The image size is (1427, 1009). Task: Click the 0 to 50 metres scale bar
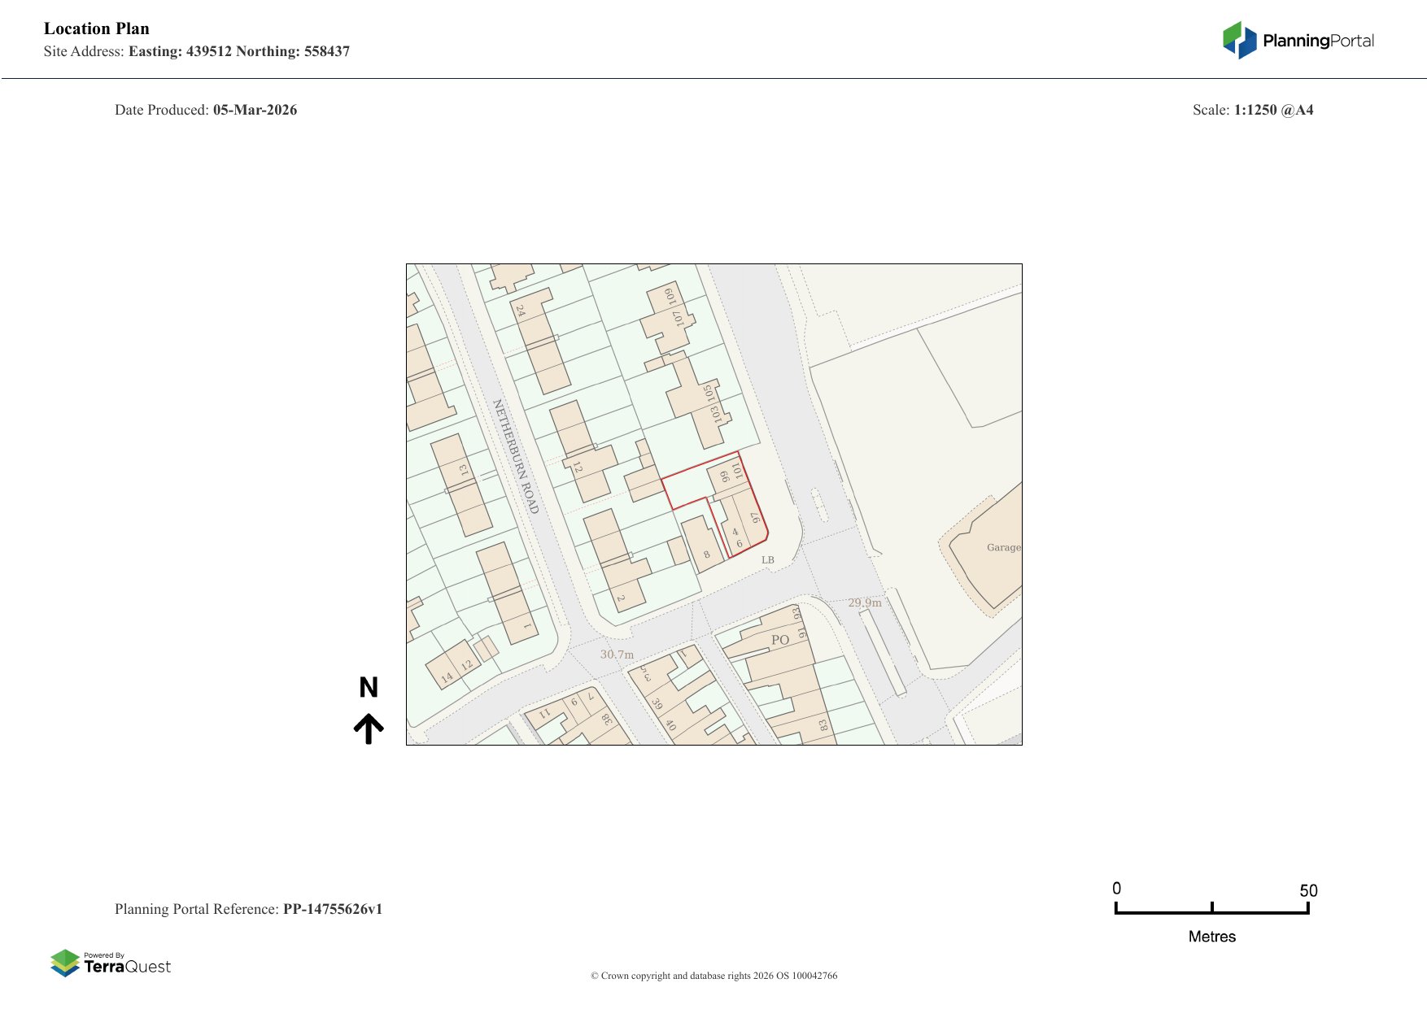coord(1211,909)
